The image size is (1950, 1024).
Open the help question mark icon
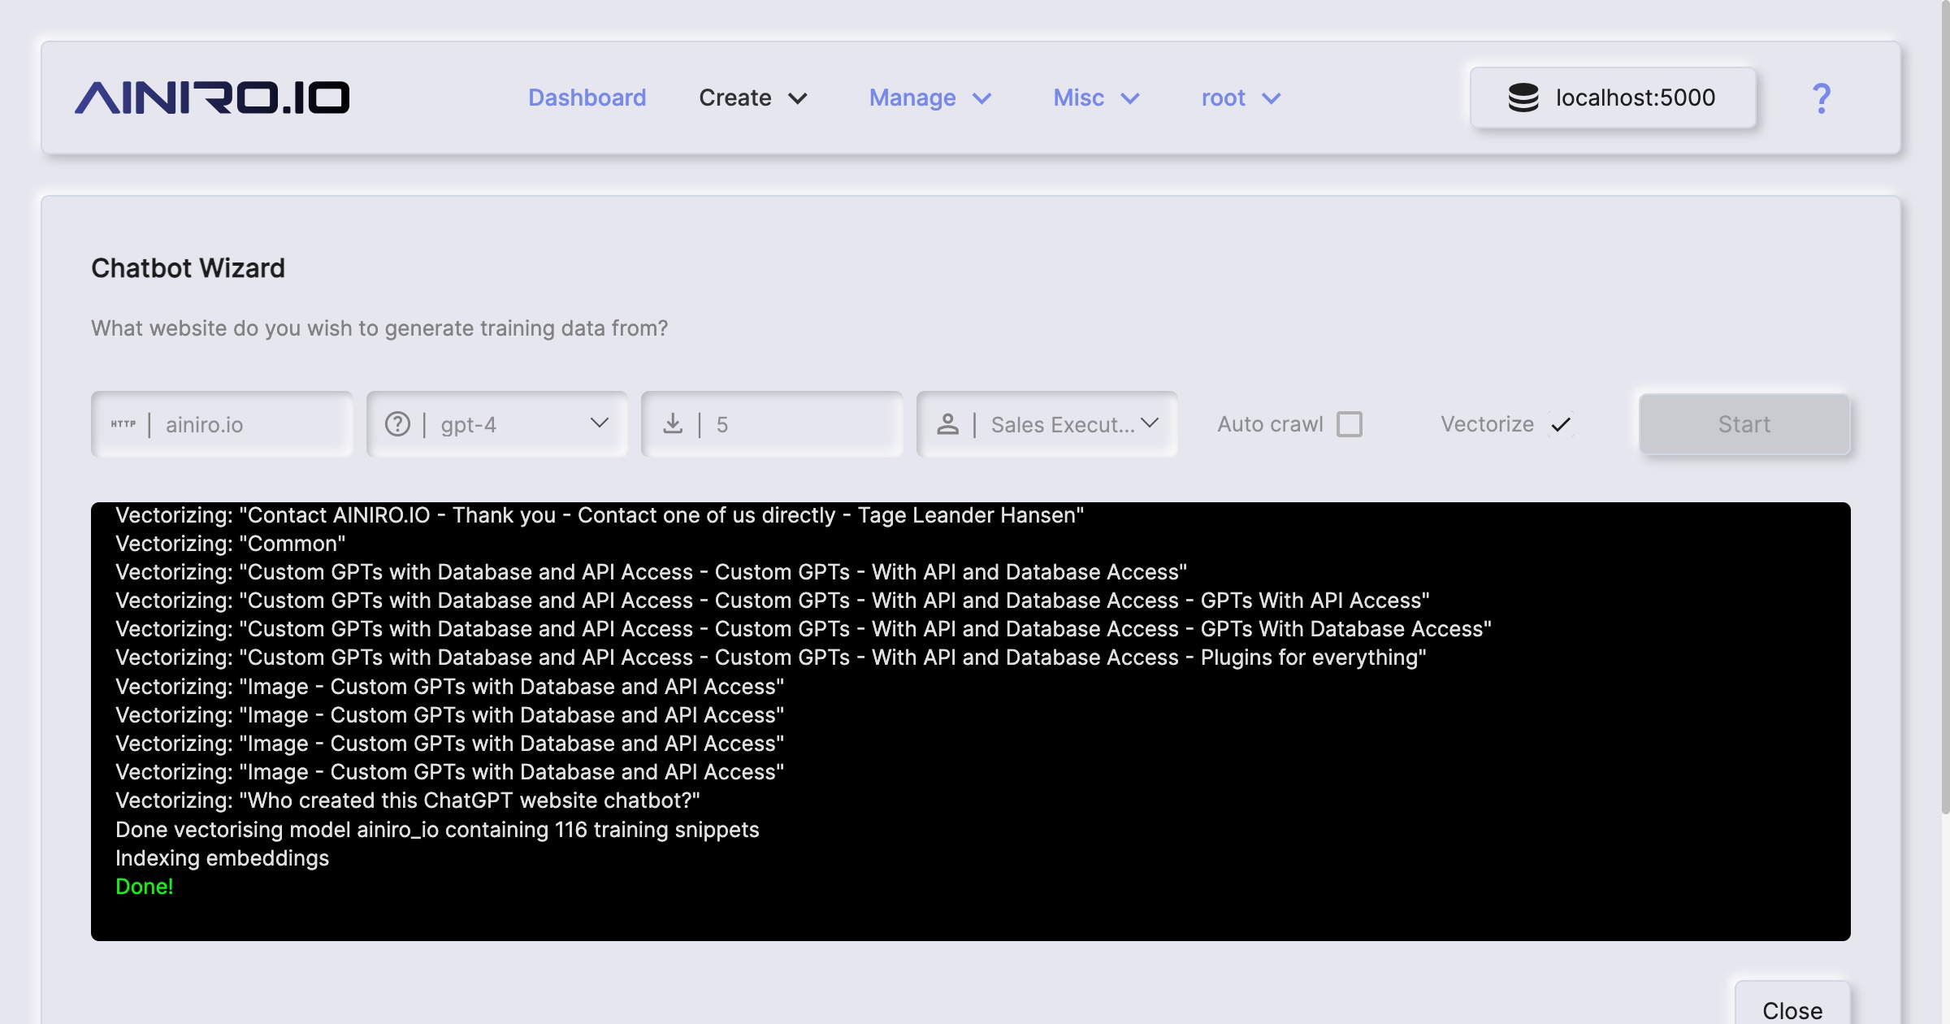1821,98
